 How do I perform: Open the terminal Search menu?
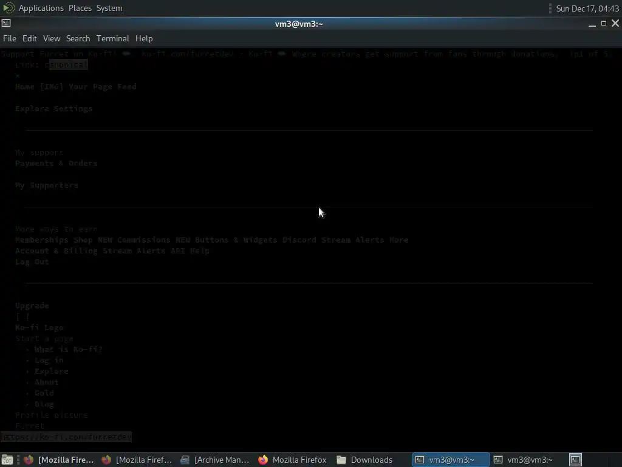click(78, 38)
